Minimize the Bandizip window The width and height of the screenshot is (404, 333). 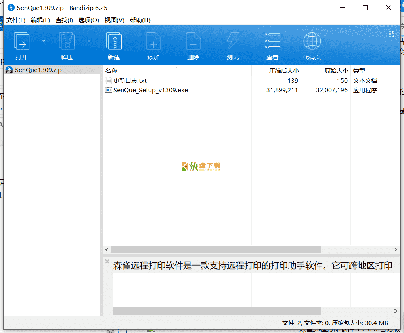342,8
